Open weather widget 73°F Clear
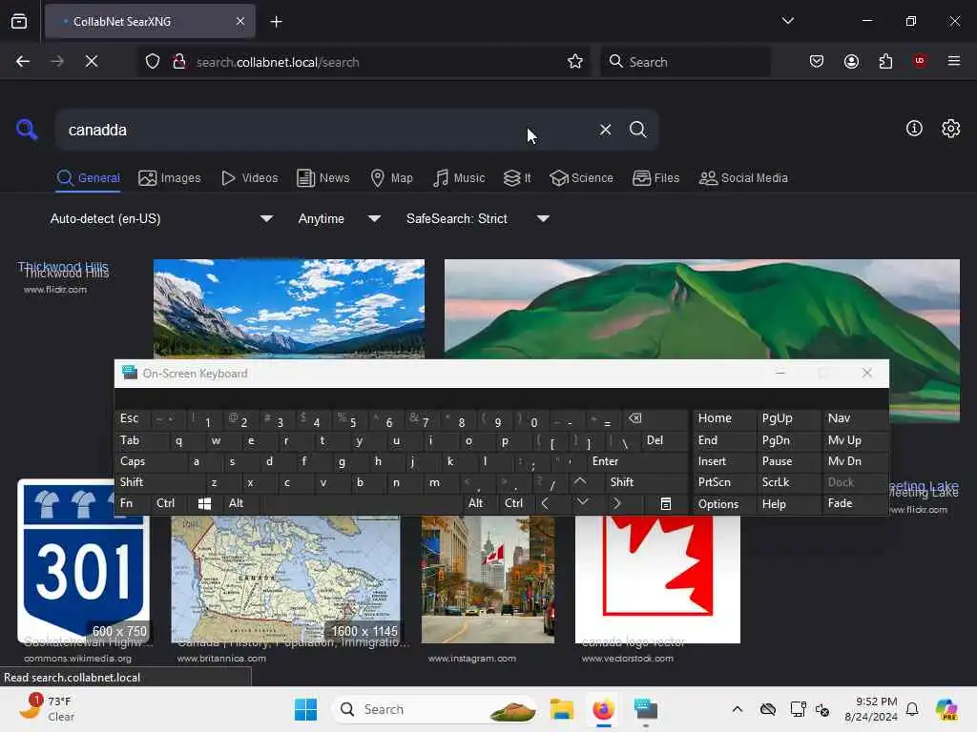 pos(47,709)
